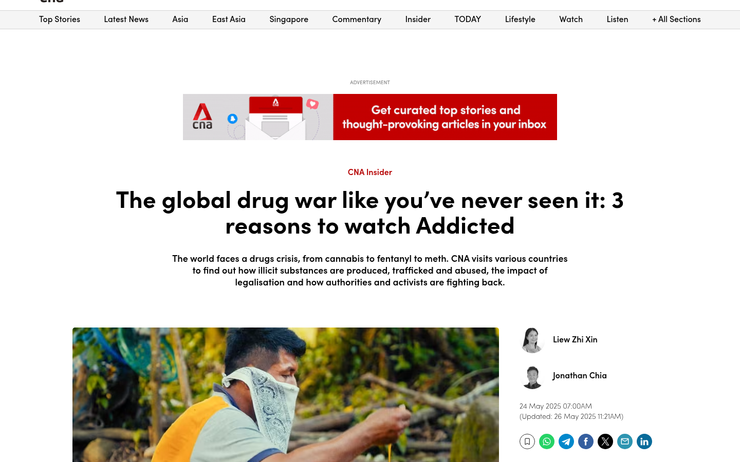Click Liew Zhi Xin's author photo
Image resolution: width=740 pixels, height=462 pixels.
[x=532, y=340]
